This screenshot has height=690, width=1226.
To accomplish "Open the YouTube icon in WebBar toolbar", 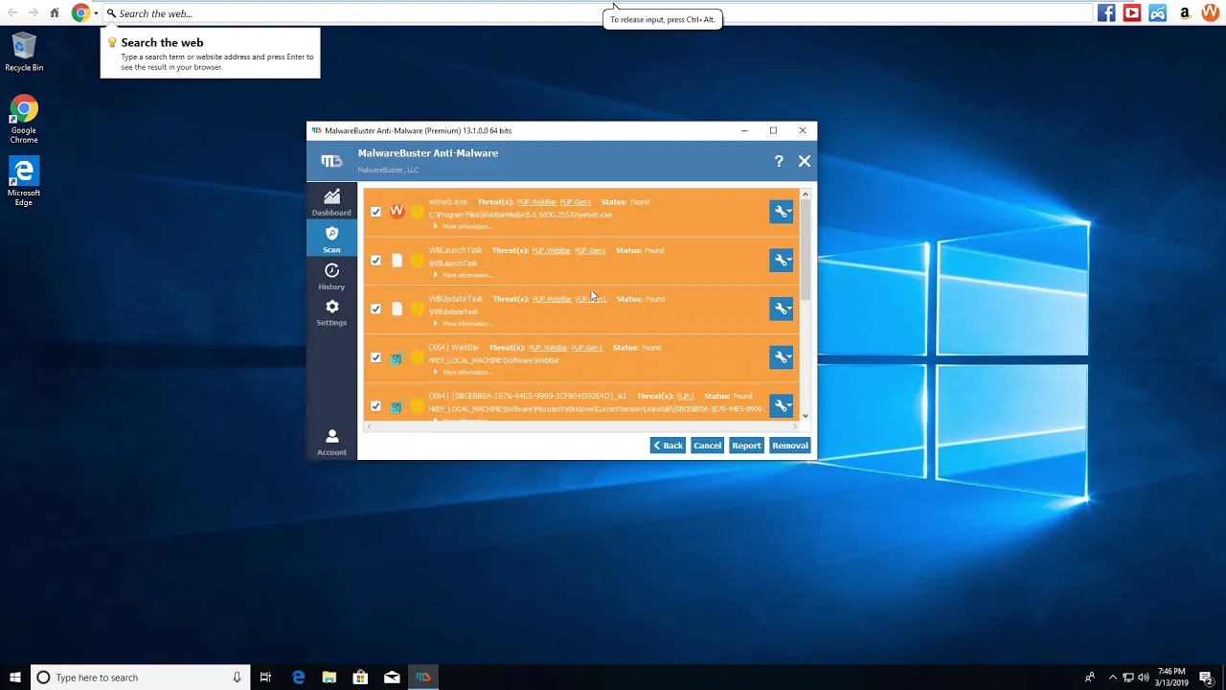I will pos(1132,13).
